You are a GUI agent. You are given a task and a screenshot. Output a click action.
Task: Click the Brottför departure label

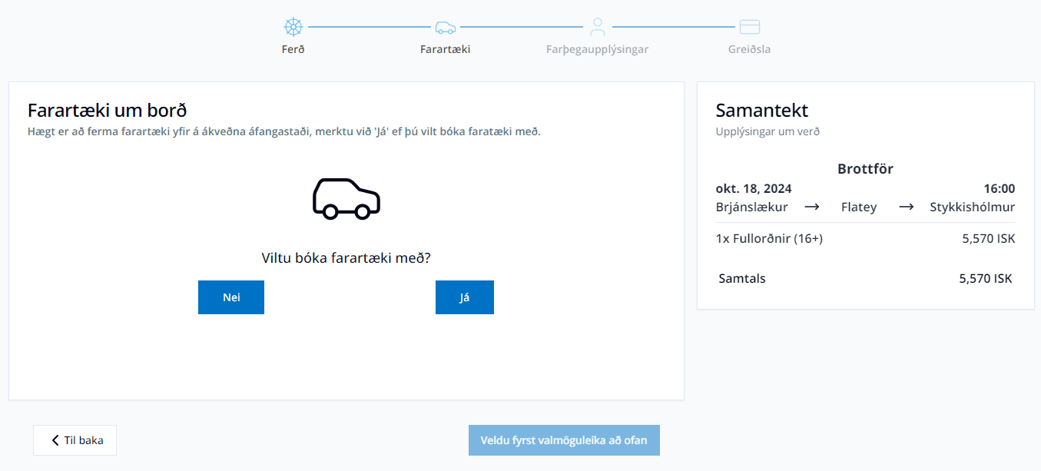click(865, 168)
